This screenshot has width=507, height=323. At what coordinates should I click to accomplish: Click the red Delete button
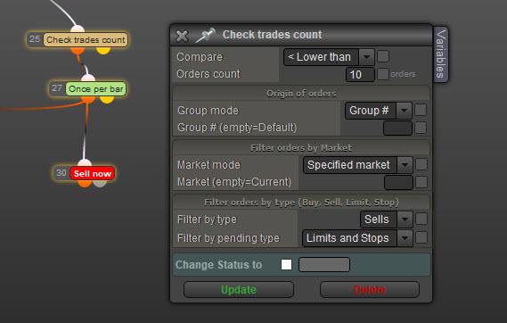370,289
